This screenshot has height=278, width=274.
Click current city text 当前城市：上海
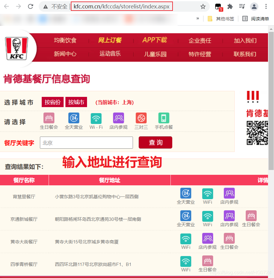[115, 102]
